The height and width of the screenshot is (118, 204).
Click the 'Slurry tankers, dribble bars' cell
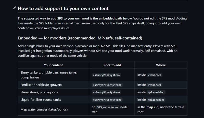tap(53, 75)
